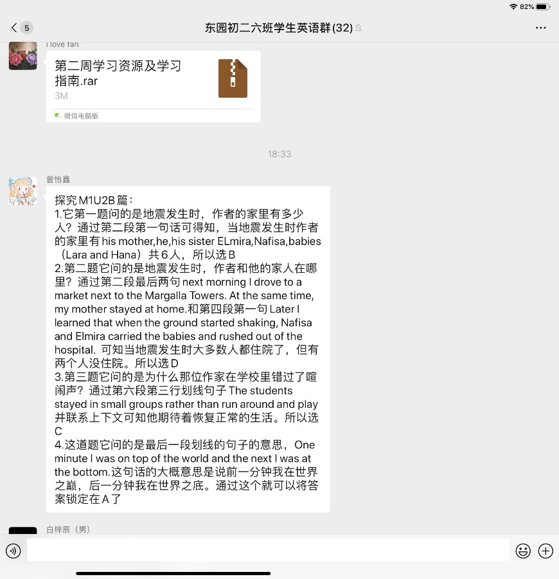Tap the anime avatar of 曾怡鑫
Image resolution: width=559 pixels, height=579 pixels.
tap(23, 191)
